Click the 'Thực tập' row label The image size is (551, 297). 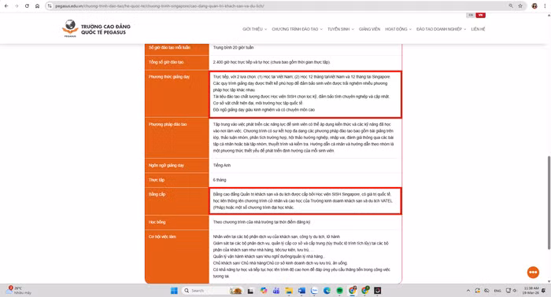tap(157, 180)
